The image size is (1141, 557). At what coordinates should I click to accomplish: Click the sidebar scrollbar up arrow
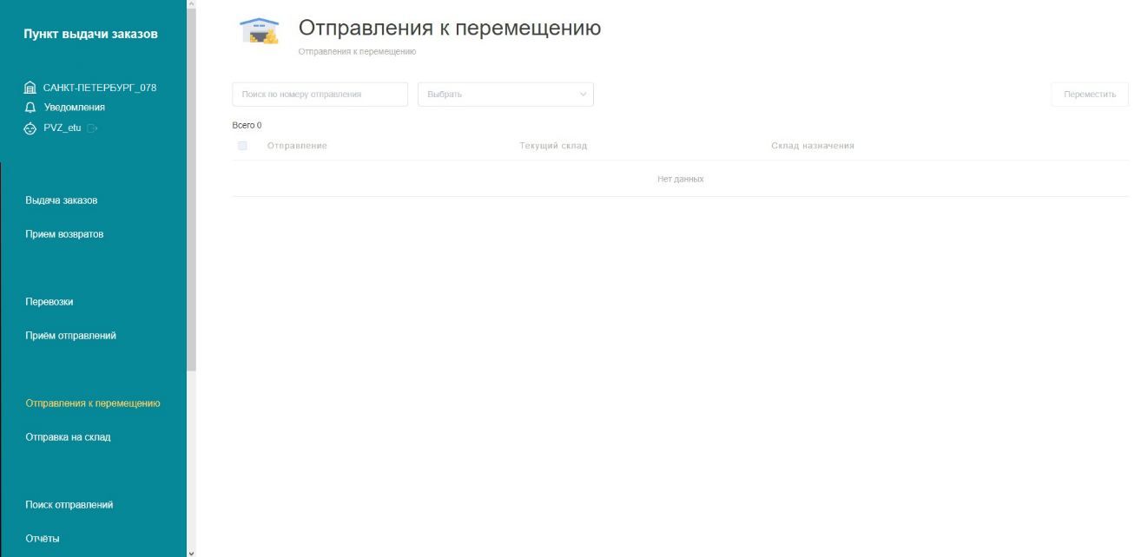[x=191, y=4]
